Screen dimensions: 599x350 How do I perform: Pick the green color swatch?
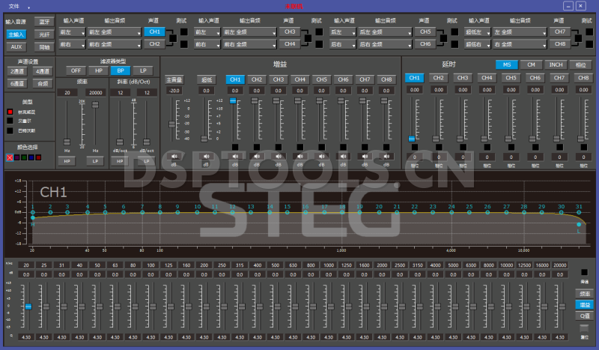coord(24,157)
